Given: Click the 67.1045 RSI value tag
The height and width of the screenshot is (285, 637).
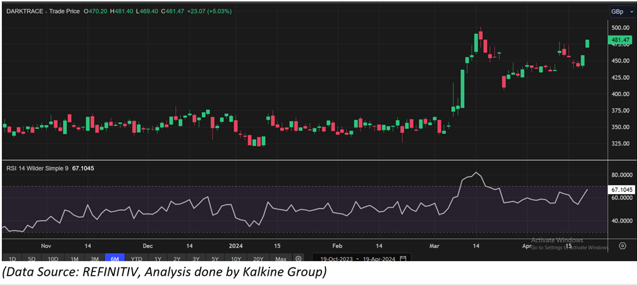Looking at the screenshot, I should coord(620,190).
